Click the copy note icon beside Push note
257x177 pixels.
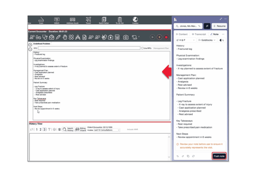click(188, 156)
